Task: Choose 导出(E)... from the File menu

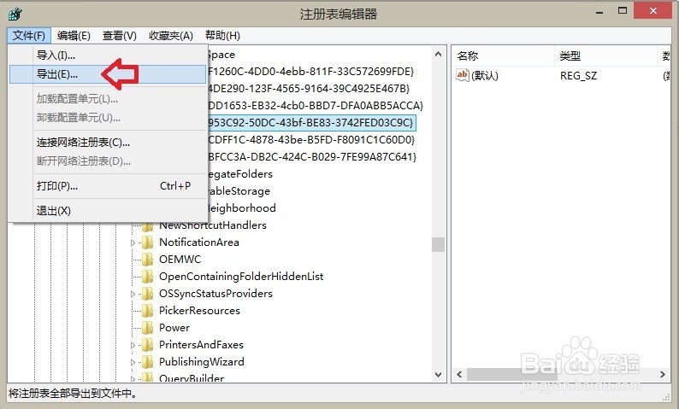Action: point(108,74)
